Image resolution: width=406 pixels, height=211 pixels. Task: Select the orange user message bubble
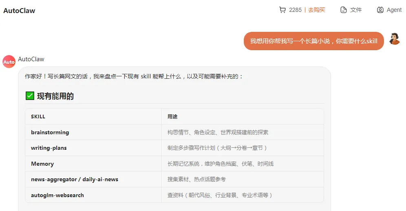tap(313, 41)
